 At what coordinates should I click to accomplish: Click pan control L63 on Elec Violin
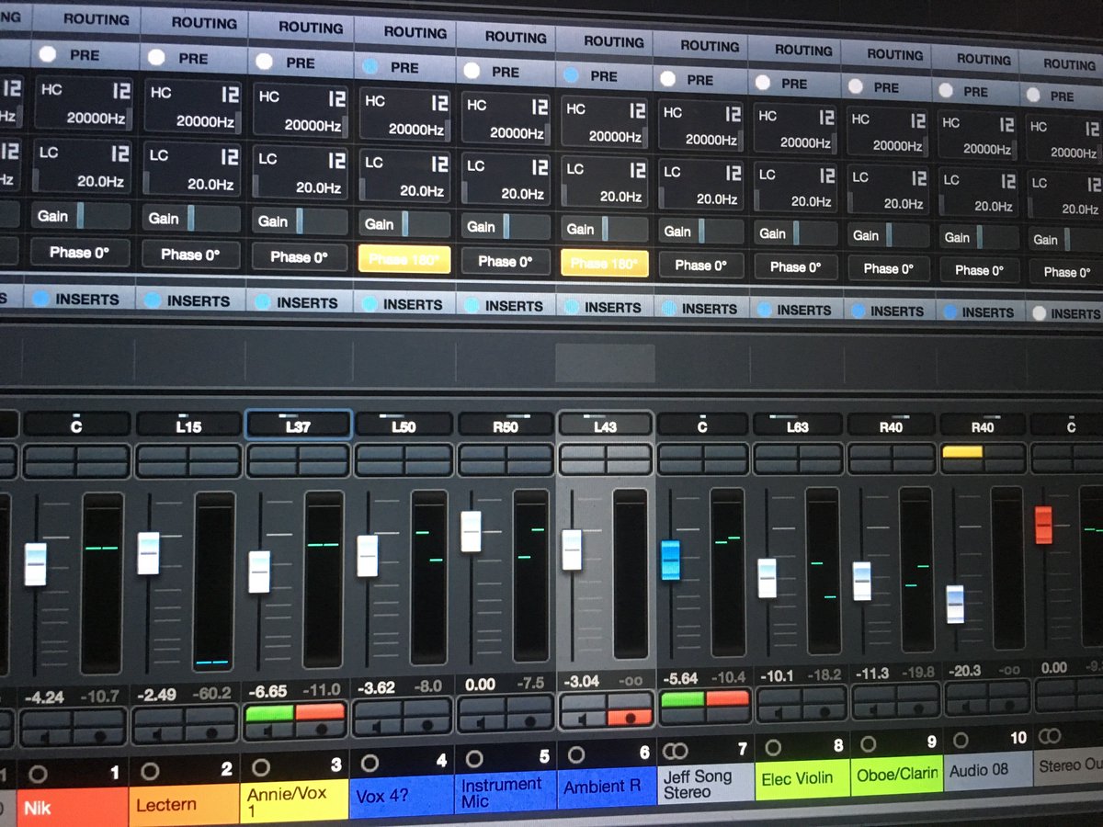click(797, 425)
